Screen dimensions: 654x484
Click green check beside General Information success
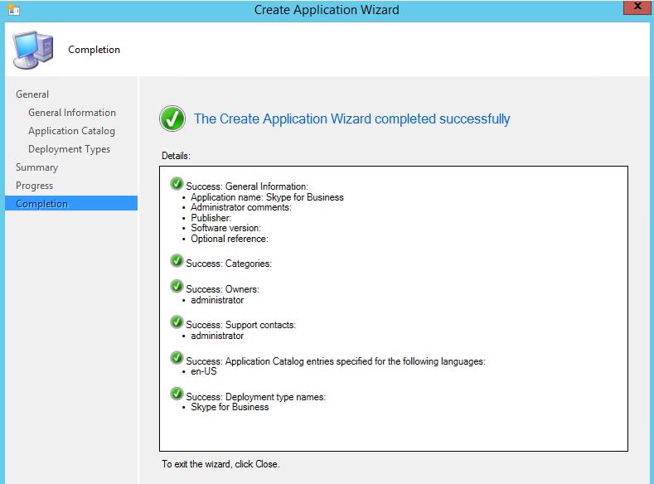click(x=177, y=184)
